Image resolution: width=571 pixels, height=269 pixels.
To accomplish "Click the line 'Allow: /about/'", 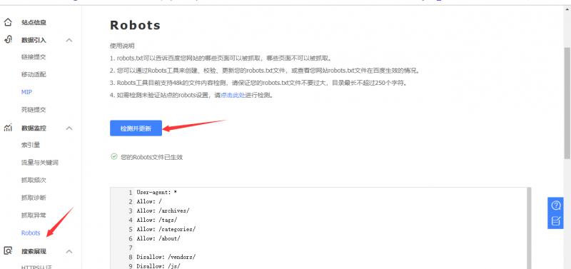I will pyautogui.click(x=158, y=238).
